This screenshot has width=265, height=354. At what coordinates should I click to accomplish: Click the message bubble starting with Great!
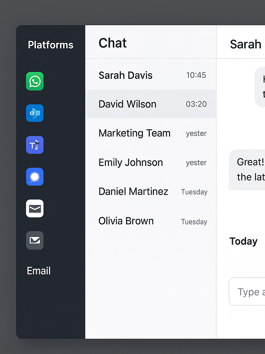pos(248,169)
